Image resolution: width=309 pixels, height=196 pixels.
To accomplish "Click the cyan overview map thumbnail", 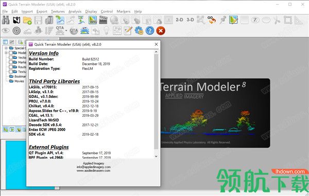I will (16, 165).
